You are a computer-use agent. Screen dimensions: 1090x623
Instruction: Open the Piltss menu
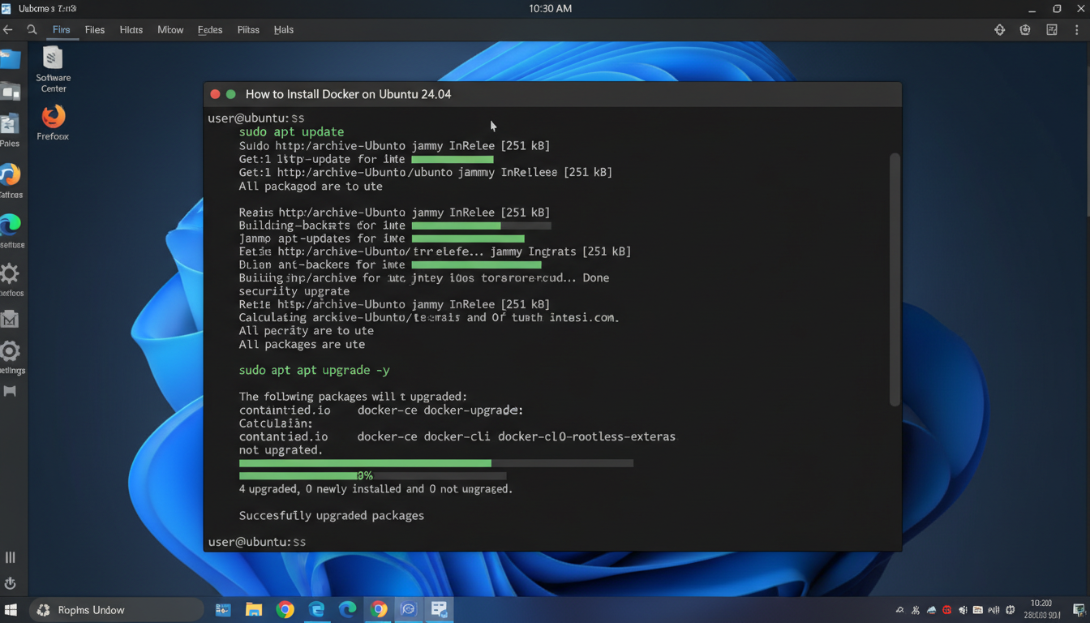click(x=248, y=29)
